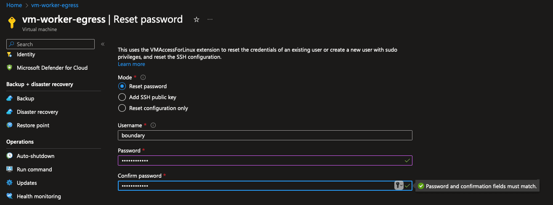The height and width of the screenshot is (205, 553).
Task: Choose Reset configuration only option
Action: click(x=122, y=108)
